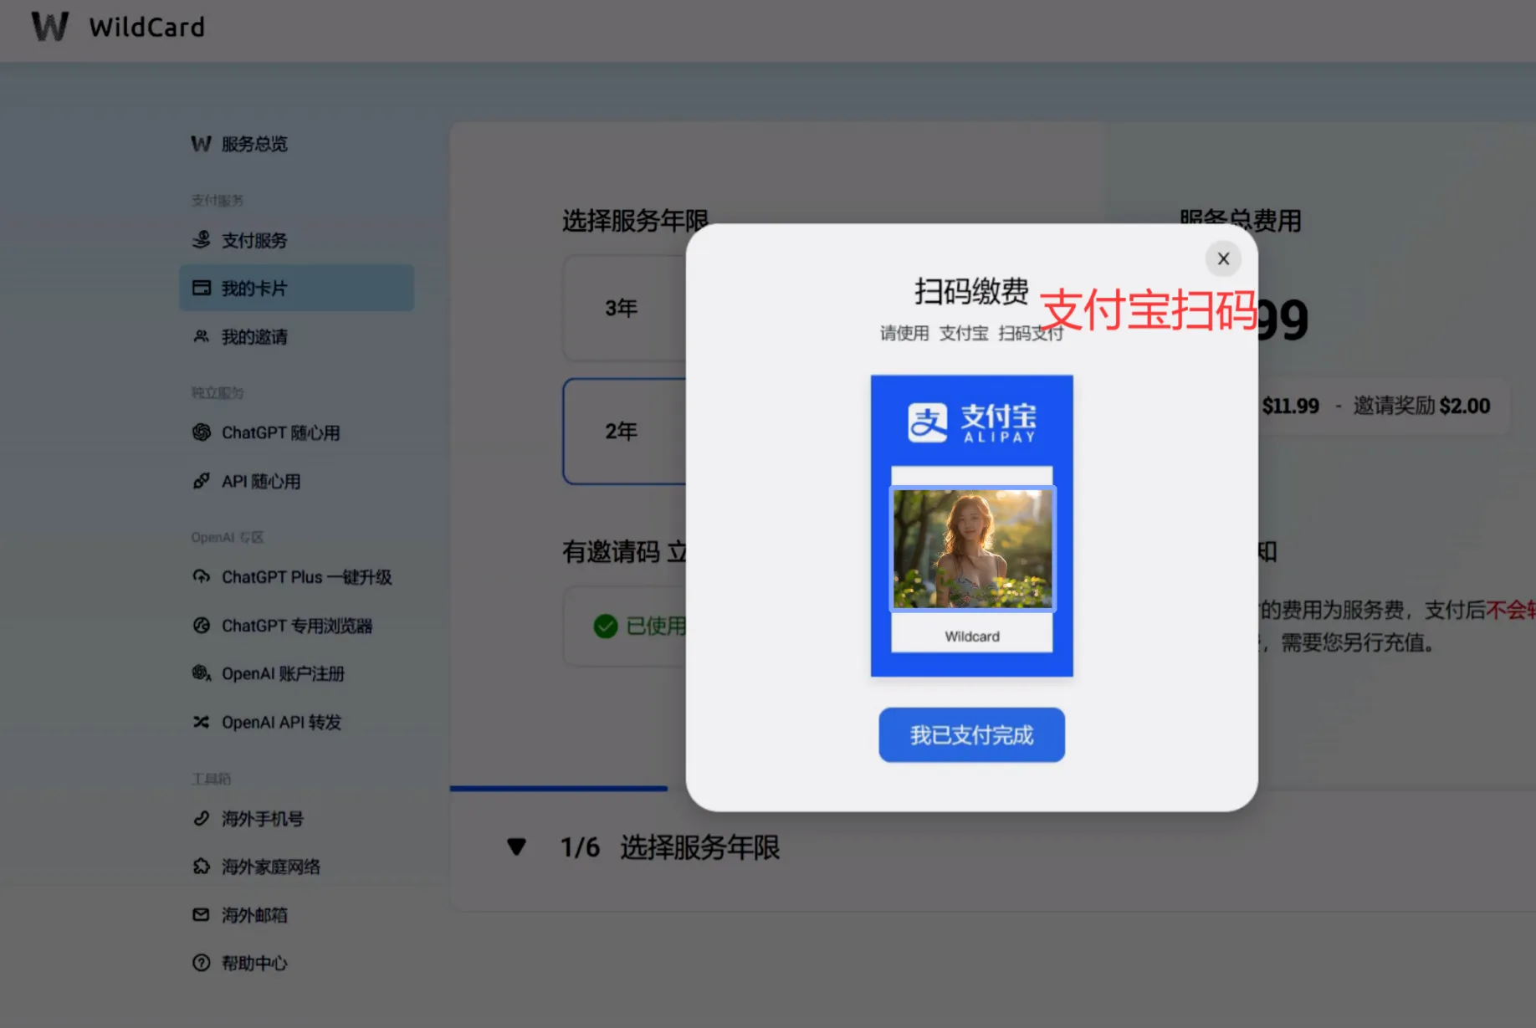Click browser icon beside ChatGPT 专用浏览器
1536x1028 pixels.
click(201, 626)
